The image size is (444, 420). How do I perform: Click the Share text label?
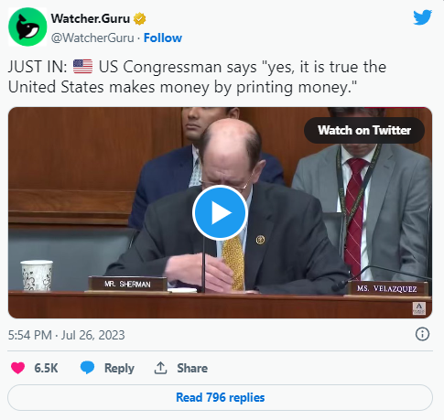pos(192,368)
